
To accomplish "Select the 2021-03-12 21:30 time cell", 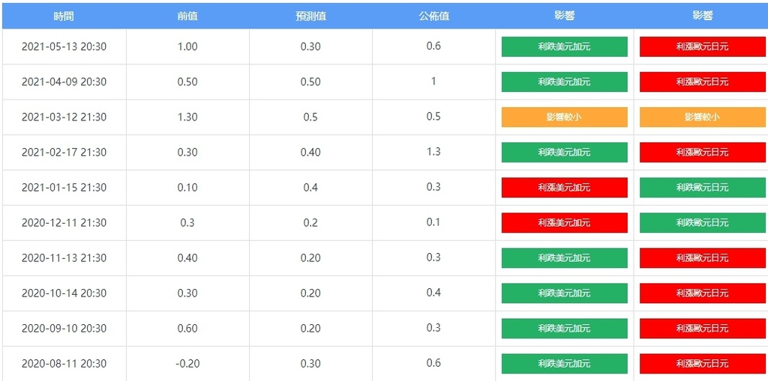I will click(64, 117).
